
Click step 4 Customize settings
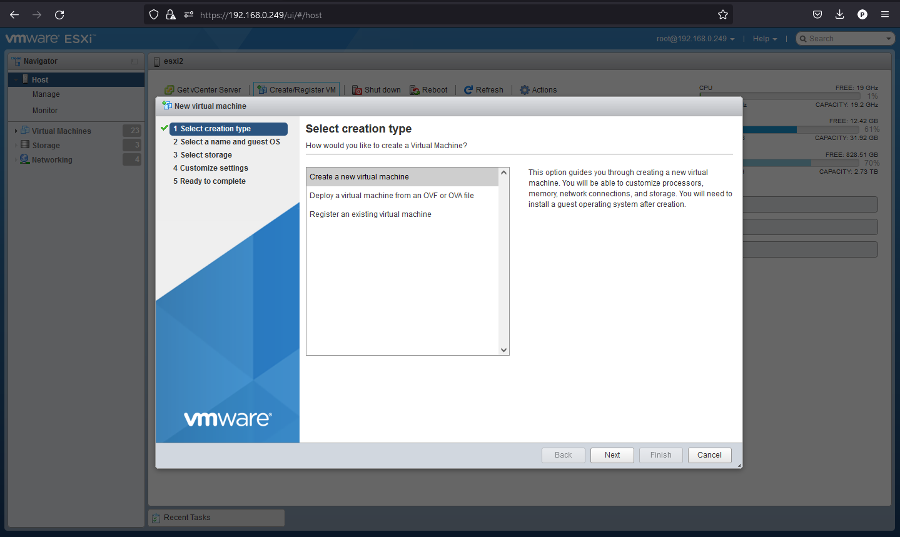tap(211, 168)
